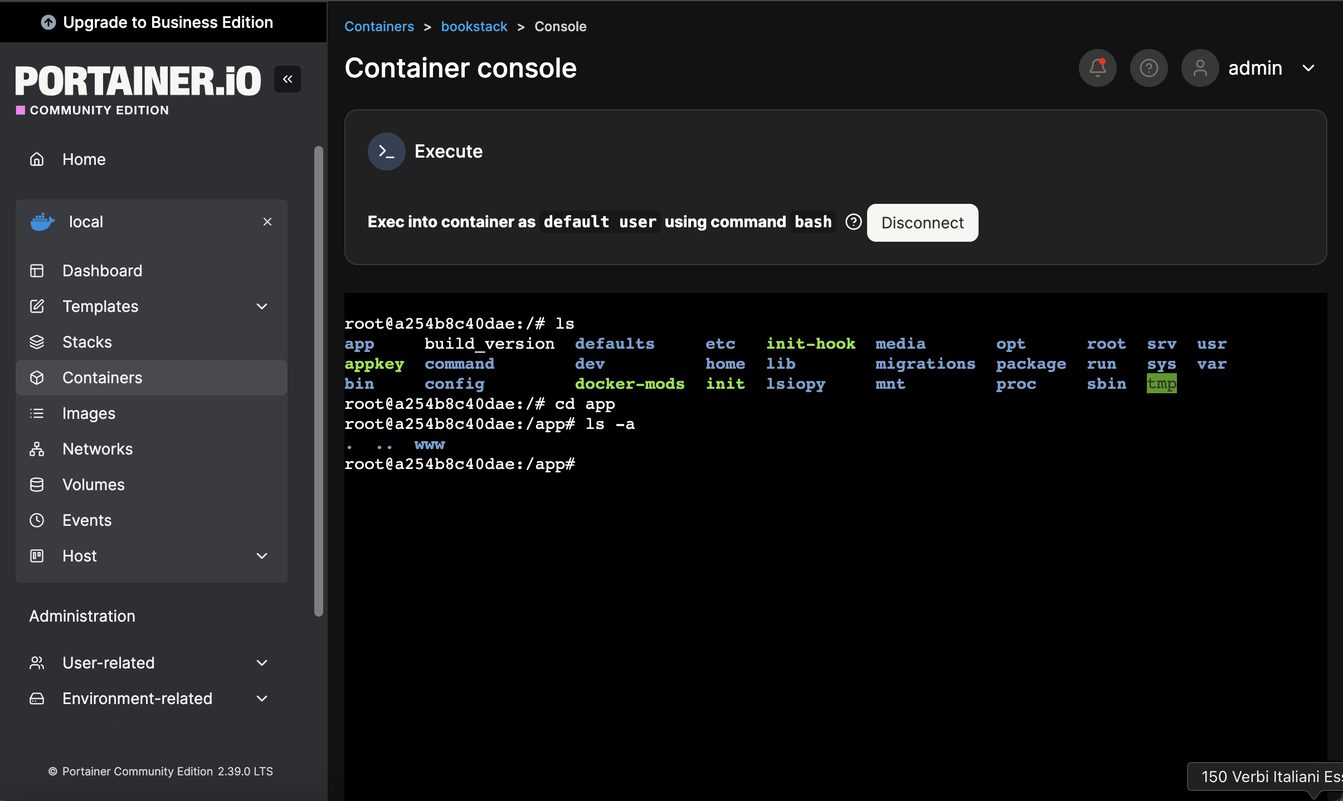Image resolution: width=1343 pixels, height=801 pixels.
Task: Click the exec command help tooltip icon
Action: point(853,222)
